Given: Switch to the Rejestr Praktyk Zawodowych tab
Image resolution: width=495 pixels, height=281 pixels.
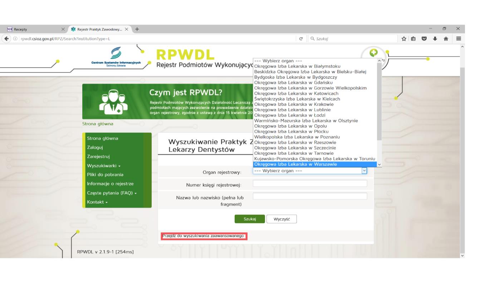Looking at the screenshot, I should point(100,29).
